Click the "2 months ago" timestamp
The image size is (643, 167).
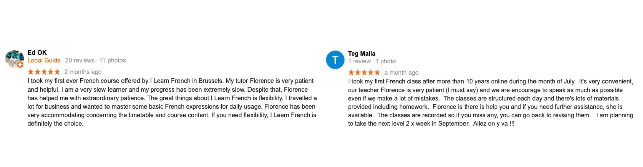coord(83,72)
